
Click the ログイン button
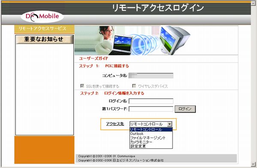pyautogui.click(x=185, y=109)
